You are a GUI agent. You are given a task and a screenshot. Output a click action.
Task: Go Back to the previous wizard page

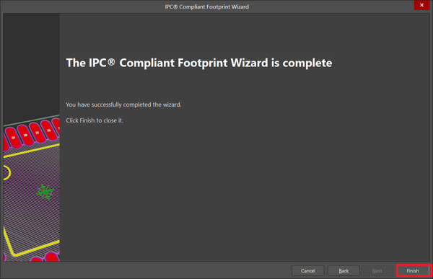point(344,271)
